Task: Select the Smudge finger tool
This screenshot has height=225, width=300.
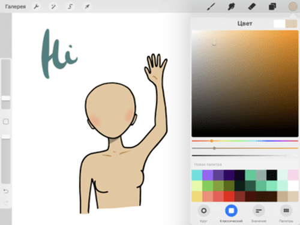Action: pyautogui.click(x=231, y=7)
